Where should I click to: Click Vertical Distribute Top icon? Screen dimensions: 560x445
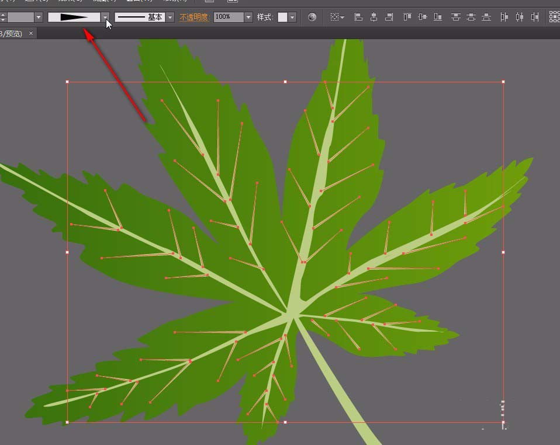click(x=456, y=17)
